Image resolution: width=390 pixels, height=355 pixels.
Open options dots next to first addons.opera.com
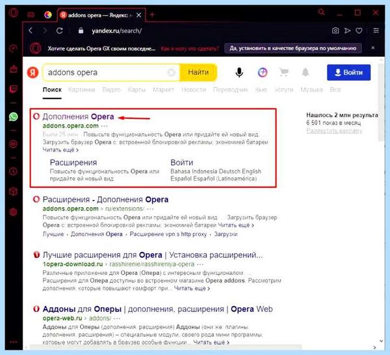(x=105, y=126)
